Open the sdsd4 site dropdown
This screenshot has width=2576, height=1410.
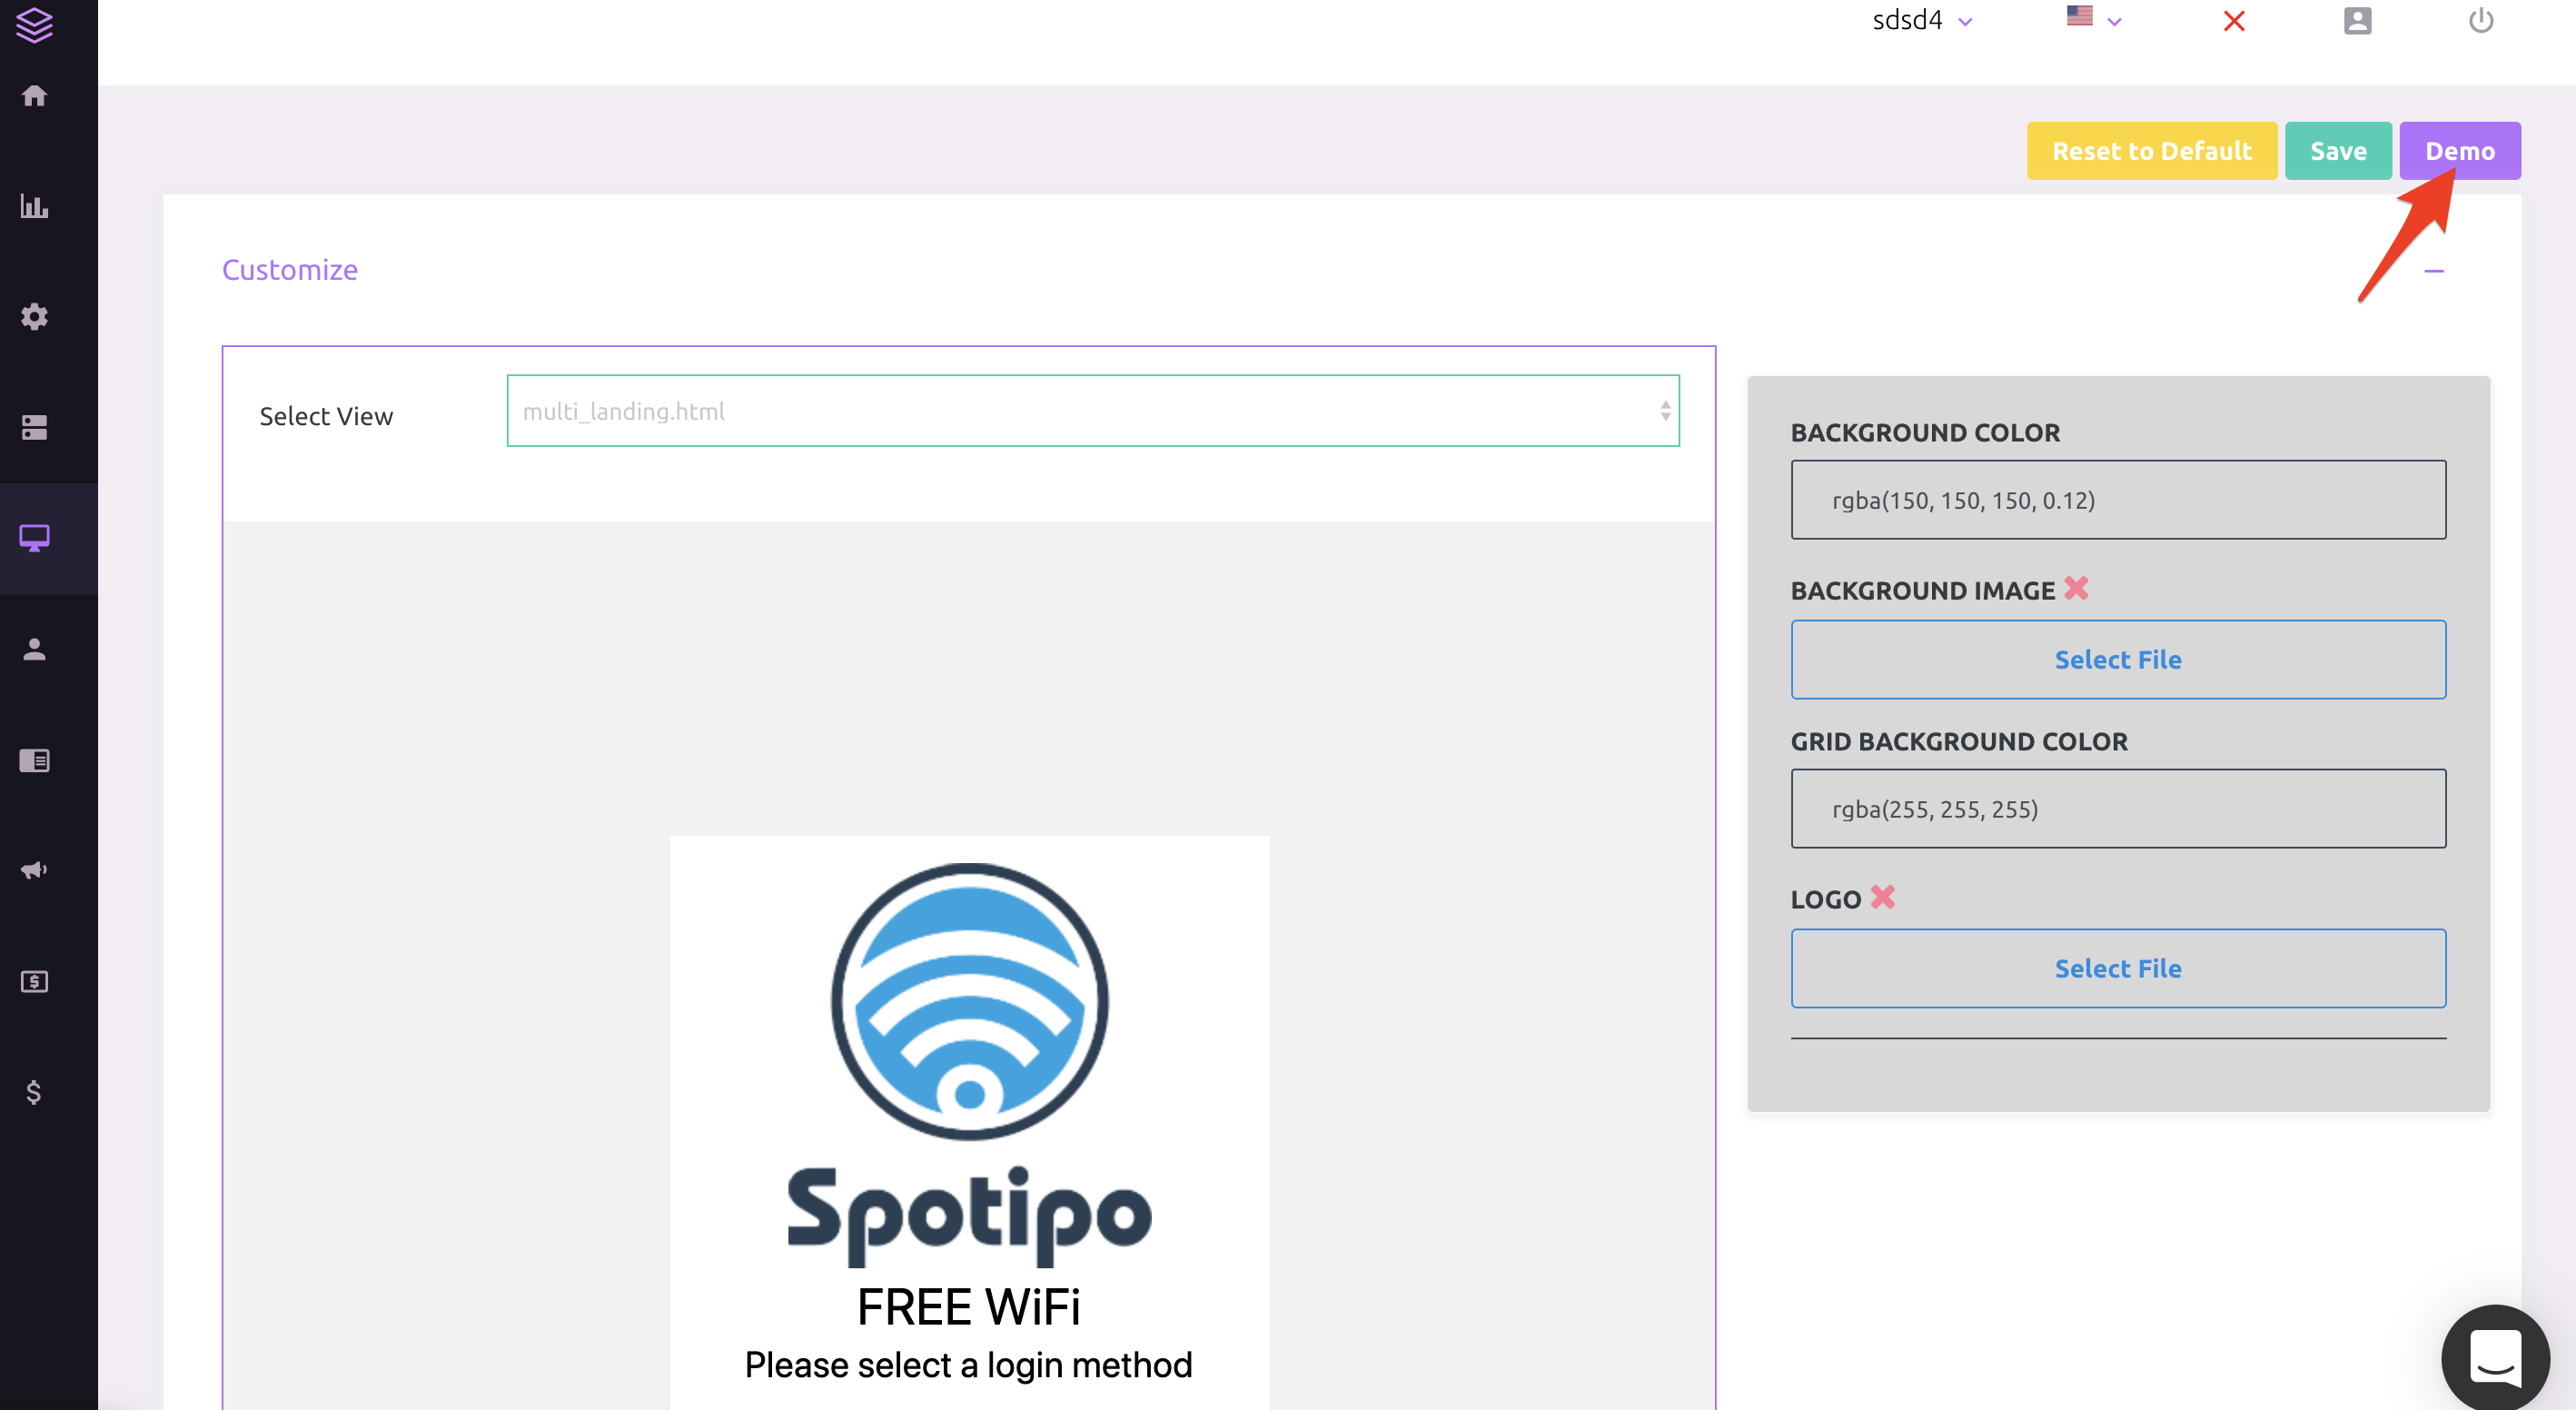(1921, 20)
